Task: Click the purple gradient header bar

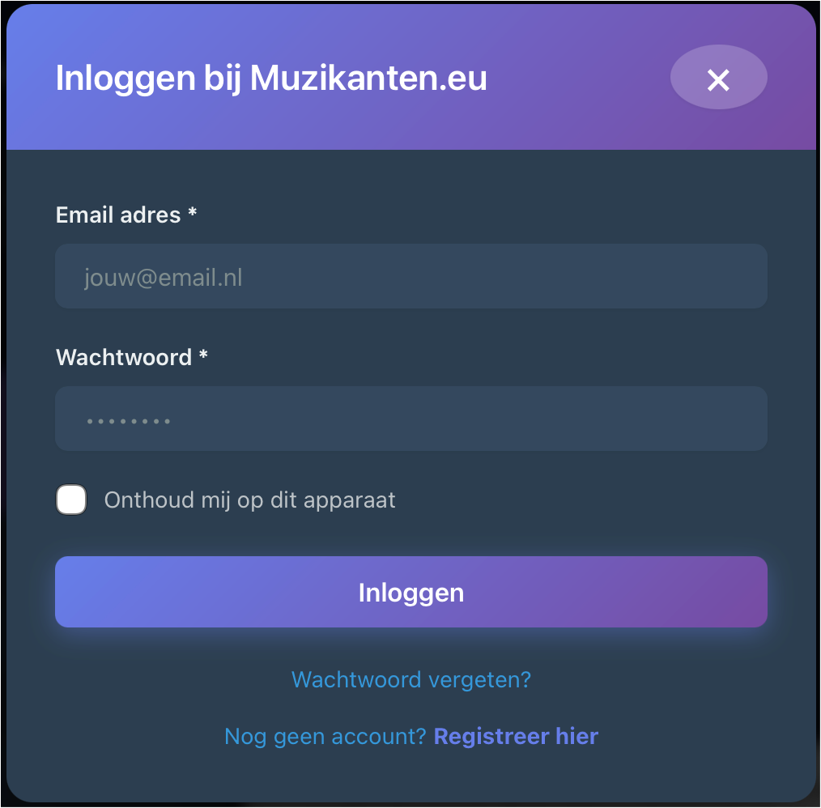Action: (x=567, y=121)
